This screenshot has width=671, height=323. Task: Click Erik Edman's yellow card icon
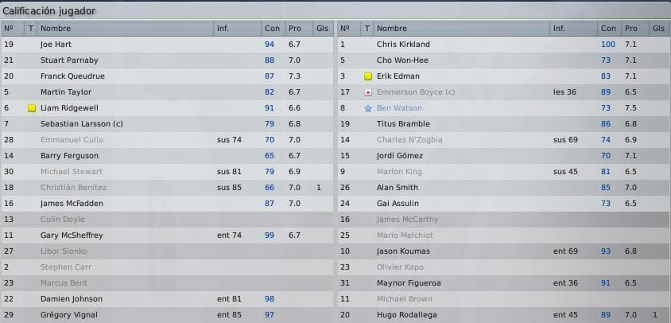(367, 76)
